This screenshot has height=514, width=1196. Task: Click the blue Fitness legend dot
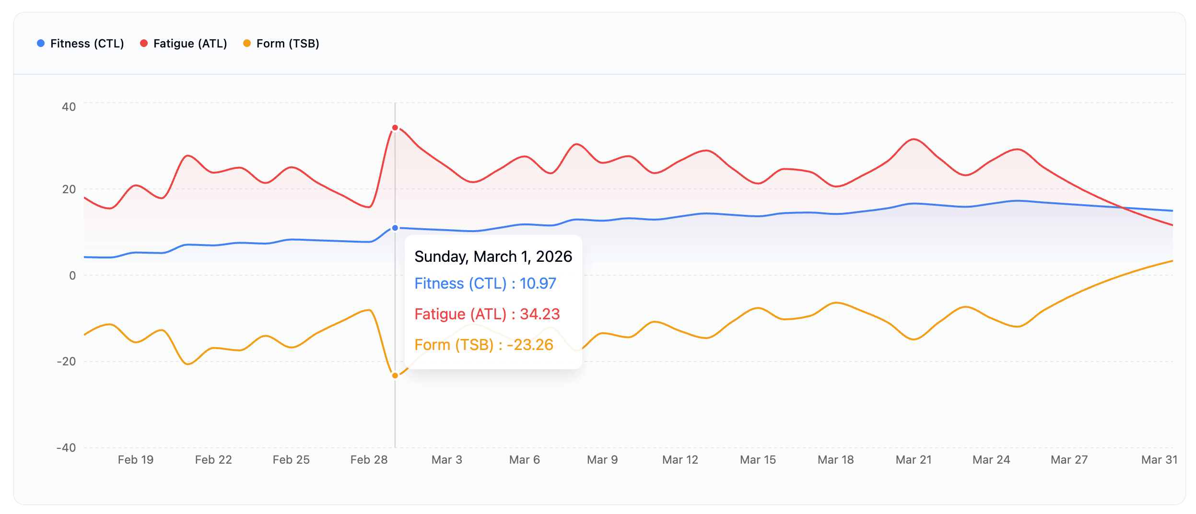click(41, 44)
